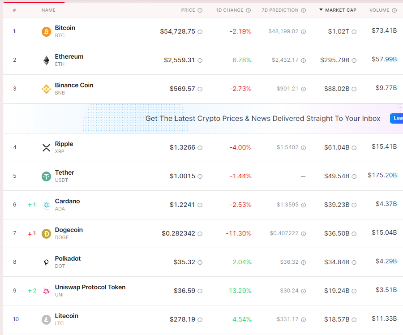Screen dimensions: 403x335
Task: Click the Litecoin logo icon
Action: [x=46, y=320]
